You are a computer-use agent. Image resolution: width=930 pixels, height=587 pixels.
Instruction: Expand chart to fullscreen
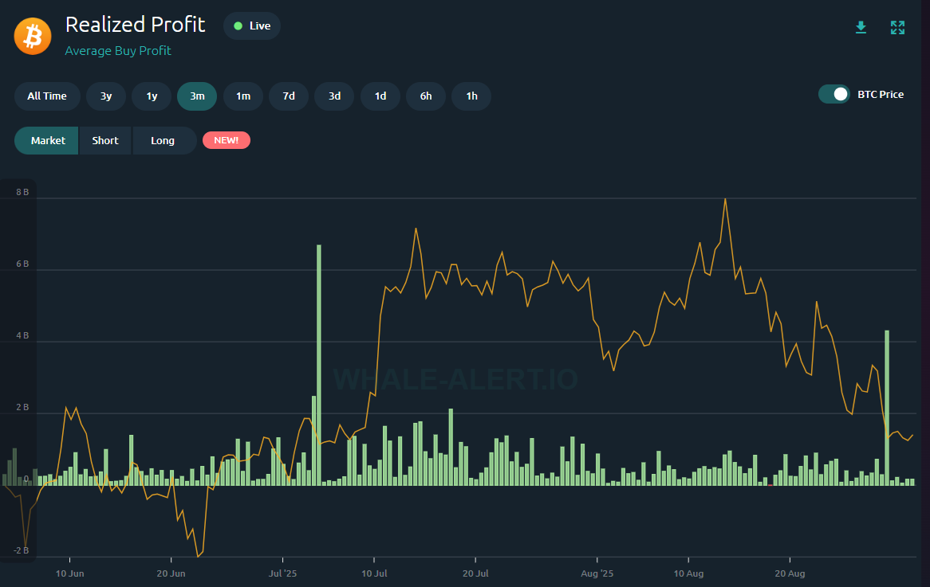(x=897, y=28)
